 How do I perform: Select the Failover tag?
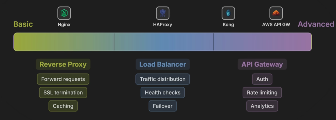click(x=163, y=106)
